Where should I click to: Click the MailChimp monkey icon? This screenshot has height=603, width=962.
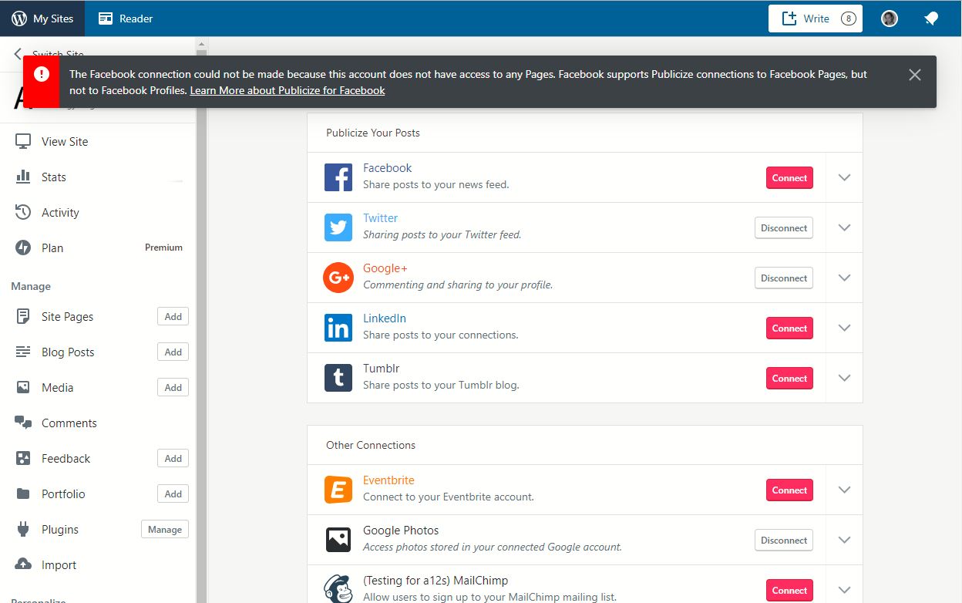click(x=338, y=589)
